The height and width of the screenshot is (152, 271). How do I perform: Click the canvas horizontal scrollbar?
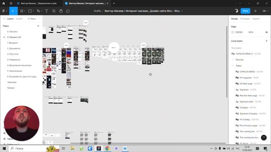[x=148, y=143]
